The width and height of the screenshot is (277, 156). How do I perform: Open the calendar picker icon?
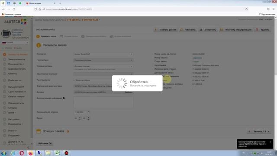pyautogui.click(x=89, y=112)
